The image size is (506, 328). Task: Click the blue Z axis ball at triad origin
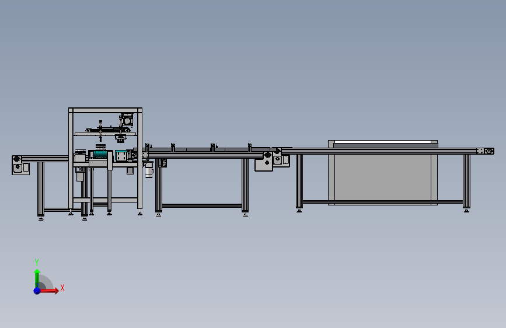pos(37,291)
